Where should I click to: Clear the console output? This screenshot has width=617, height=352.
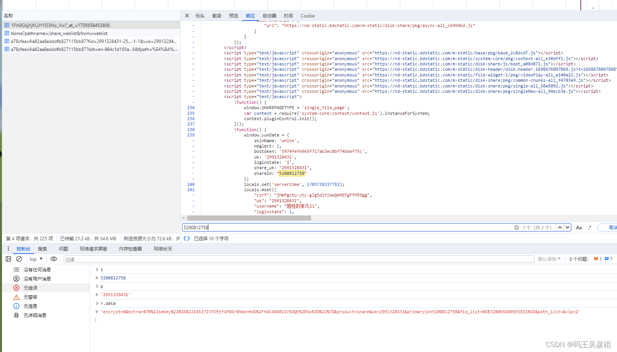point(19,259)
